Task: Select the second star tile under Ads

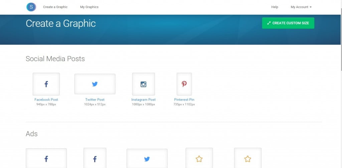Action: coord(247,159)
